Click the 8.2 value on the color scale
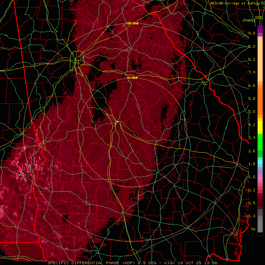Screen dimensions: 265x265 [x=252, y=59]
